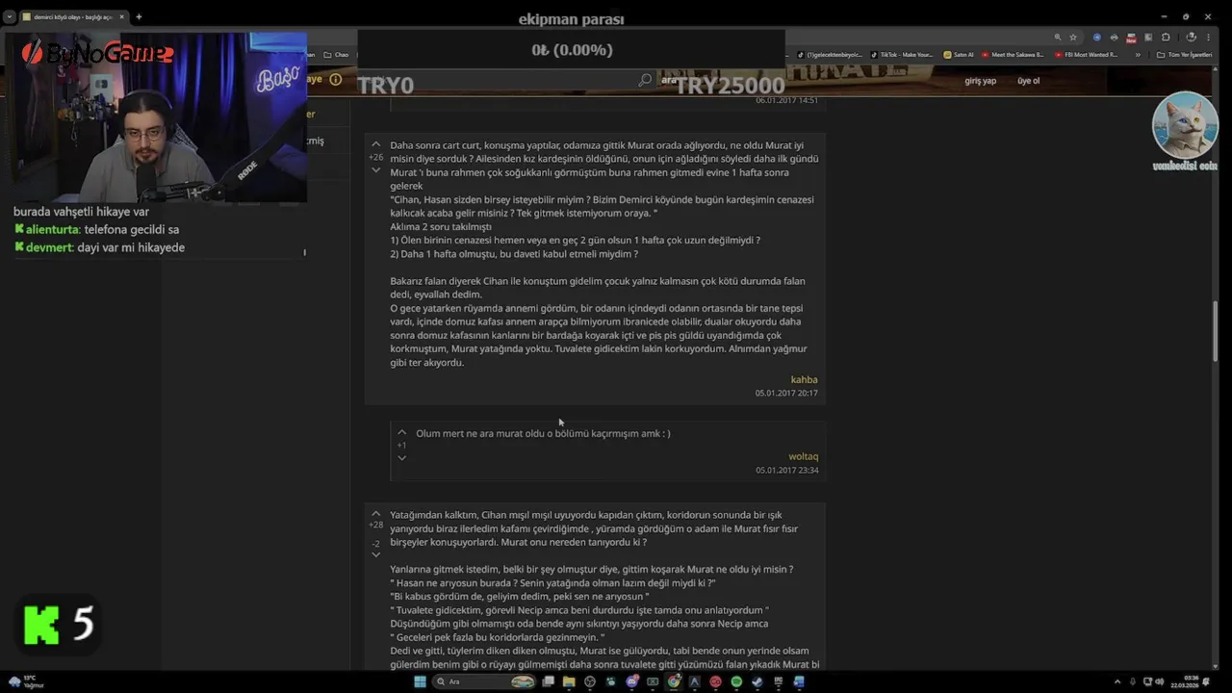
Task: Open Steam from the taskbar
Action: click(x=757, y=681)
